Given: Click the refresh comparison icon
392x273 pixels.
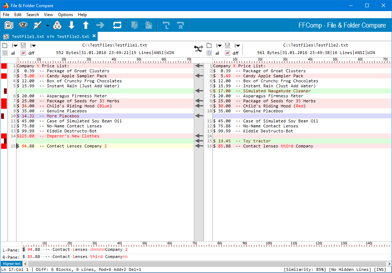Looking at the screenshot, I should (x=117, y=25).
